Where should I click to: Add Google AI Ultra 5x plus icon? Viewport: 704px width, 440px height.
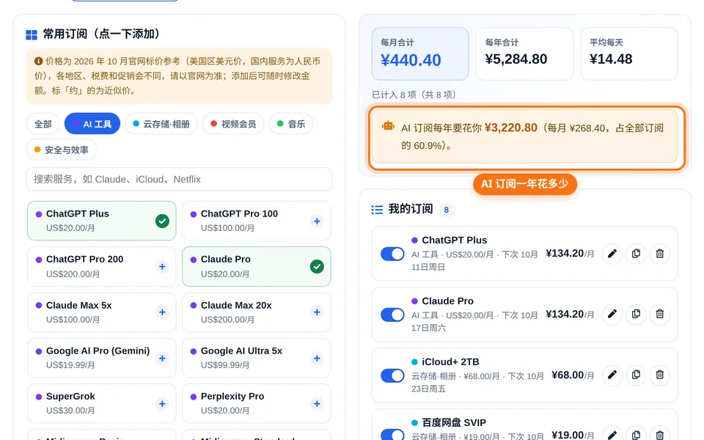click(317, 359)
